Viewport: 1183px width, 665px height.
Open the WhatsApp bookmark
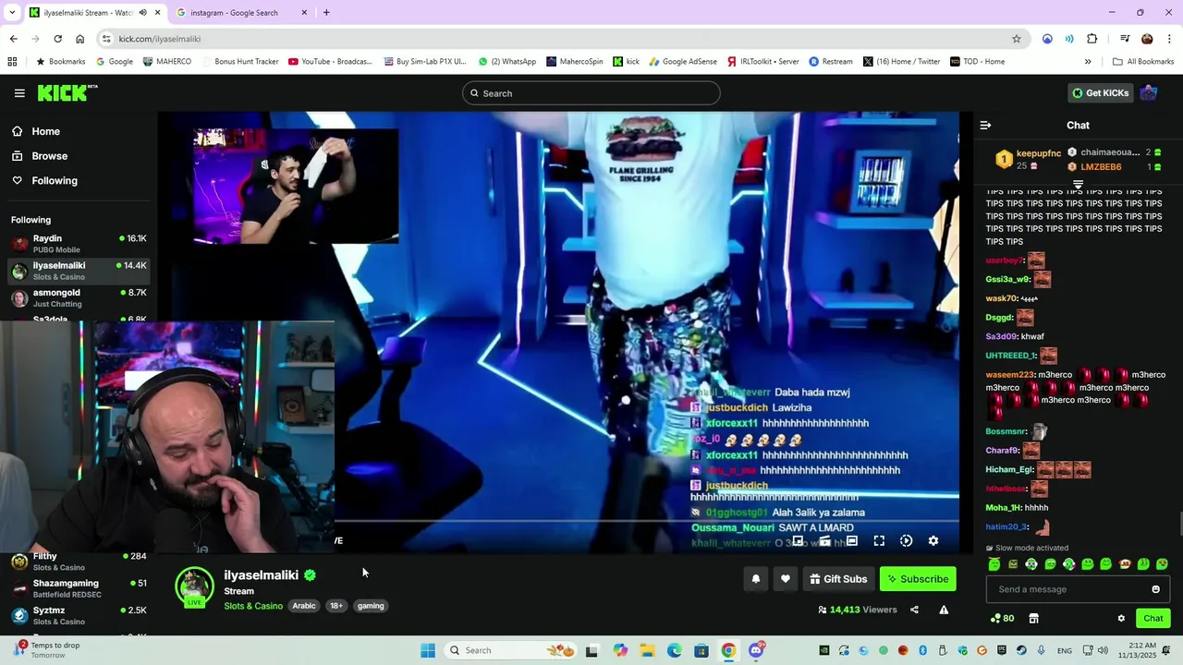(x=506, y=62)
